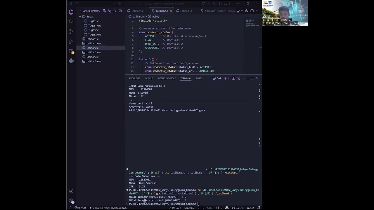Open editor More Actions ellipsis menu

(257, 11)
